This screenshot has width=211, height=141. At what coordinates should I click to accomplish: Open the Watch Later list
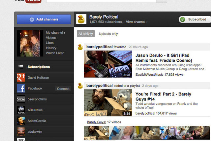point(55,53)
